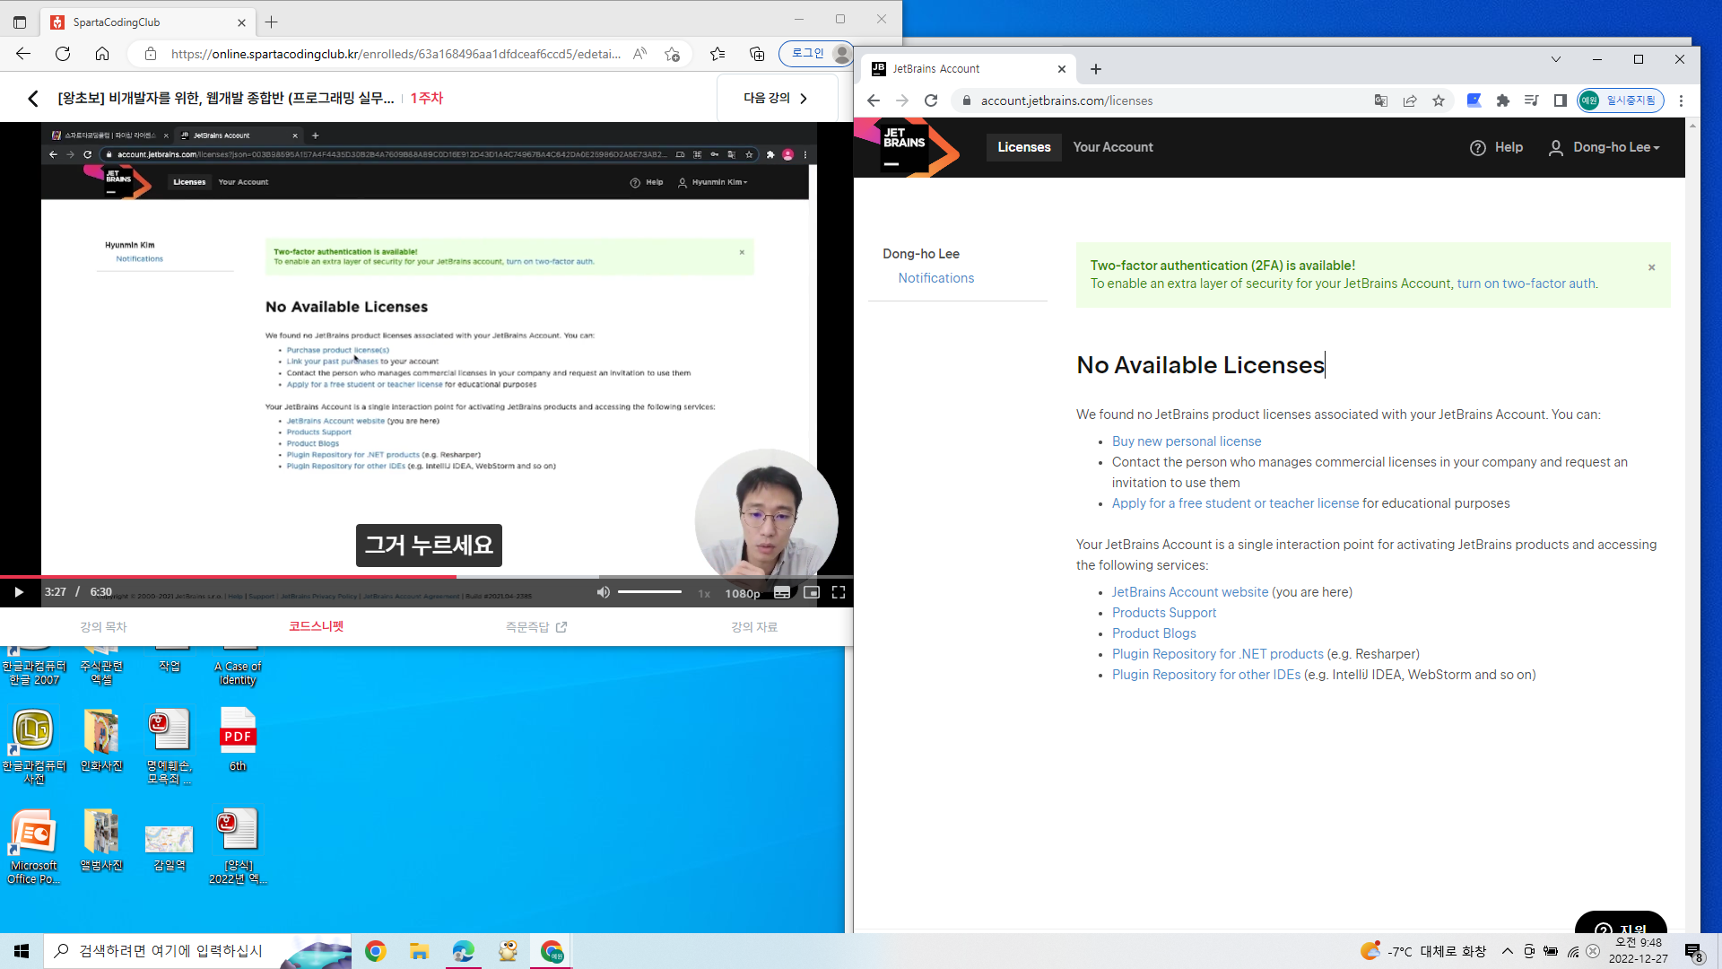Open the 즉문즉답 tab
Image resolution: width=1722 pixels, height=969 pixels.
tap(536, 627)
